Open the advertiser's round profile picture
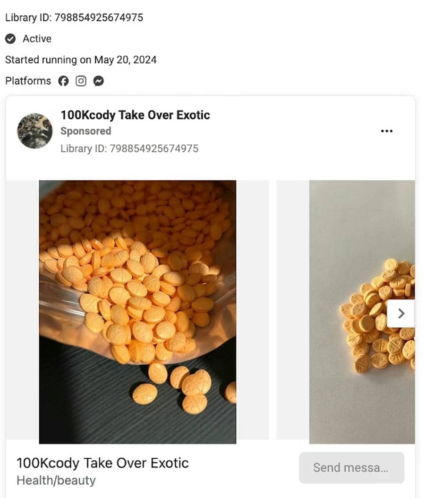The height and width of the screenshot is (498, 425). coord(35,131)
